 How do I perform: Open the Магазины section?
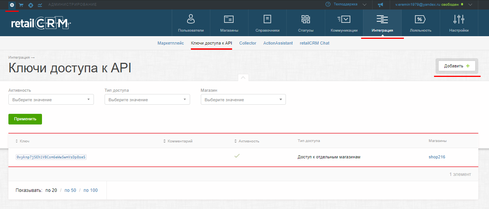pyautogui.click(x=229, y=23)
